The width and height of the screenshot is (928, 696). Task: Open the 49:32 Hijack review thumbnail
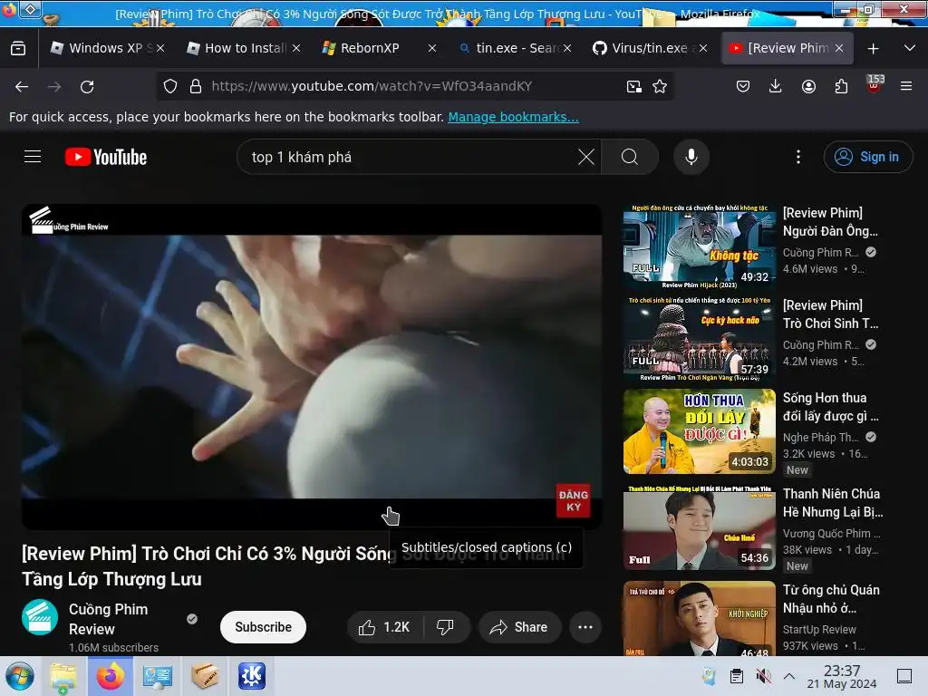coord(699,246)
